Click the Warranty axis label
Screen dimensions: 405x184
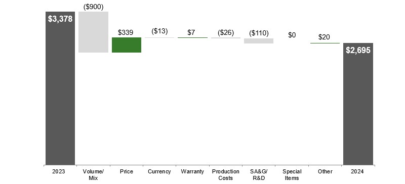point(192,171)
